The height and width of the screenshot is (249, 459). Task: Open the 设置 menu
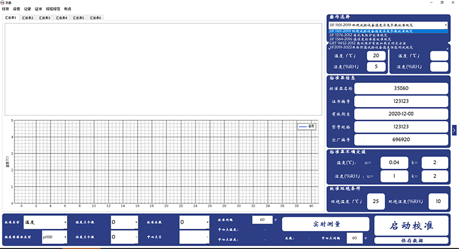click(x=17, y=9)
